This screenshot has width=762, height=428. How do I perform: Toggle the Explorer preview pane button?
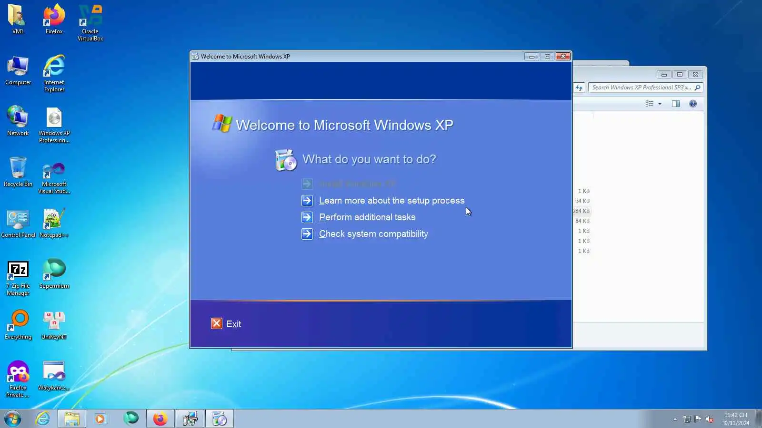675,104
